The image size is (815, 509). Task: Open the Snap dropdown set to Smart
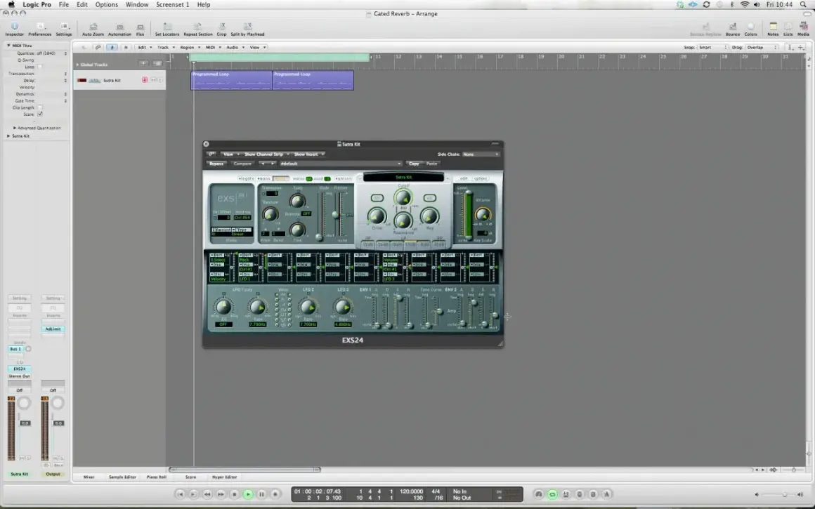pyautogui.click(x=712, y=47)
